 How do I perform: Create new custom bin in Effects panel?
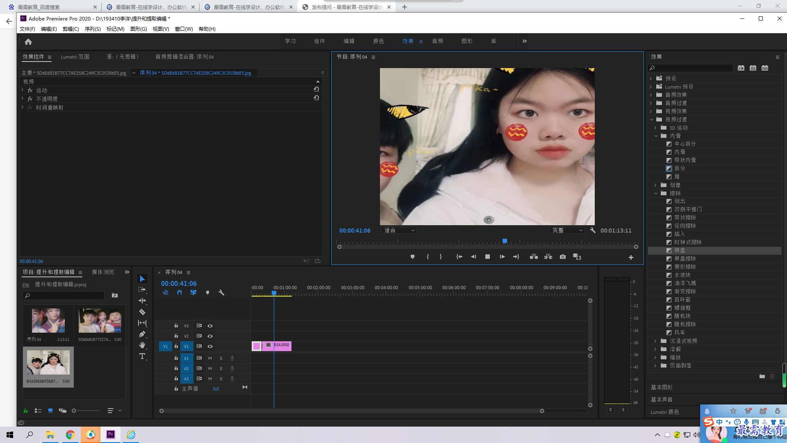click(x=762, y=377)
